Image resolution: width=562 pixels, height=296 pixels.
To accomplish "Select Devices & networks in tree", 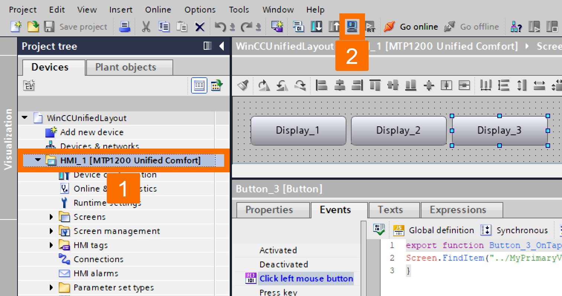I will 99,146.
